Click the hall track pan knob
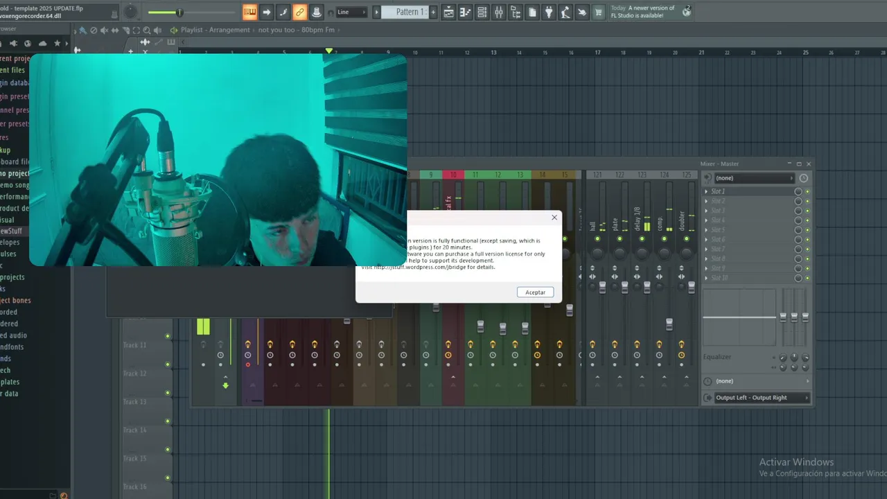Screen dimensions: 887x499 pos(597,253)
